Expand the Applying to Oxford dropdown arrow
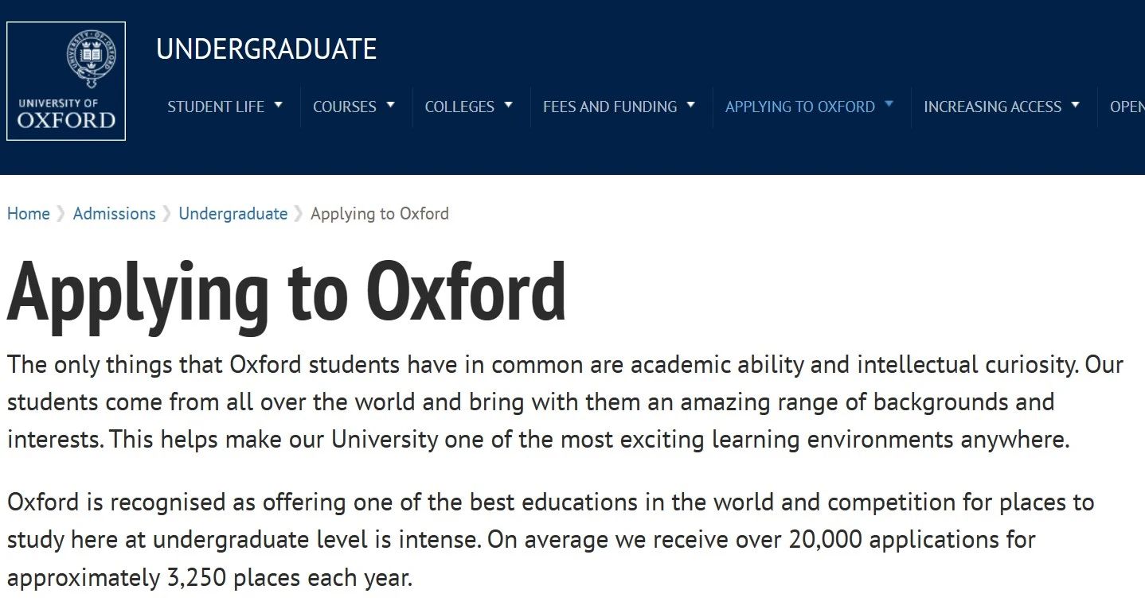The height and width of the screenshot is (609, 1145). pyautogui.click(x=889, y=104)
